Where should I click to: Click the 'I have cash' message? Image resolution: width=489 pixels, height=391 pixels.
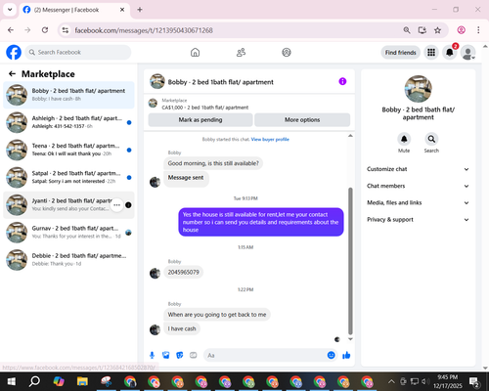182,328
